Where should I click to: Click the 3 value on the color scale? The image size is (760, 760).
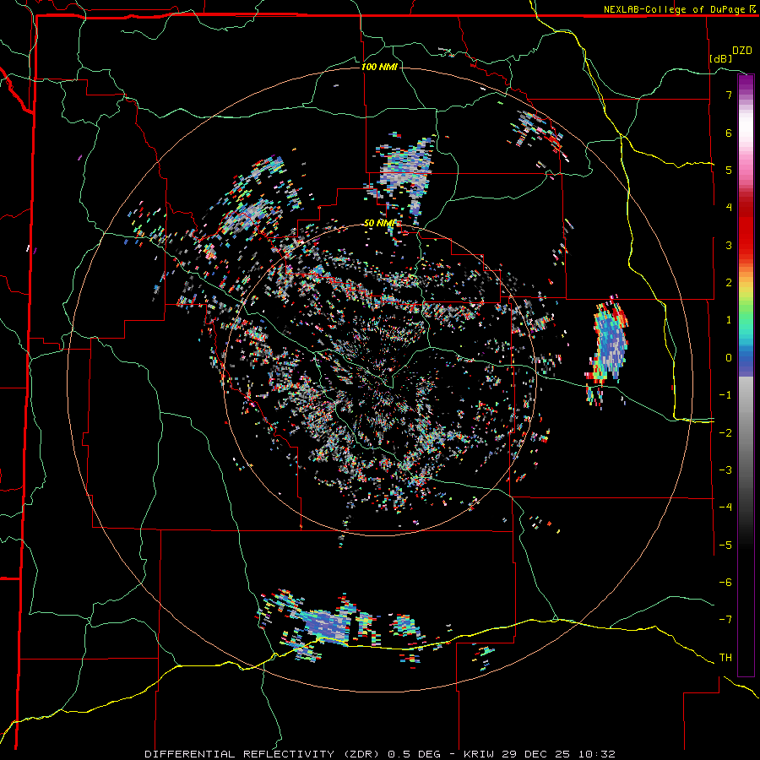729,245
